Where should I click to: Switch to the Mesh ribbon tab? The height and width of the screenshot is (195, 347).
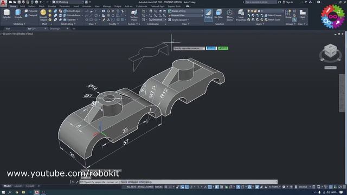pyautogui.click(x=42, y=6)
